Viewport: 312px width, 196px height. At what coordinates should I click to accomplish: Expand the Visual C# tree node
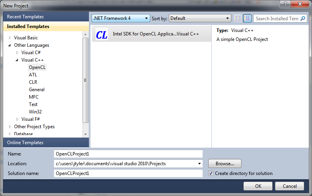click(x=17, y=53)
